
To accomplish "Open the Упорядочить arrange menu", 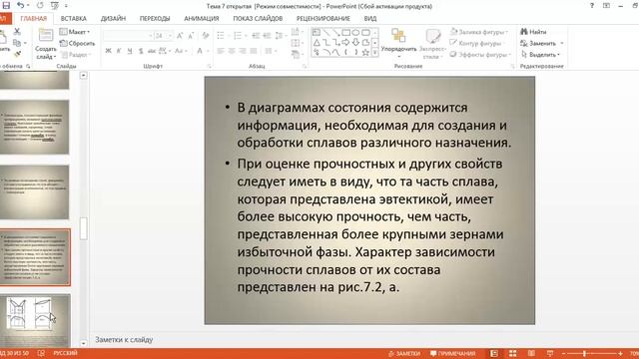I will [398, 43].
